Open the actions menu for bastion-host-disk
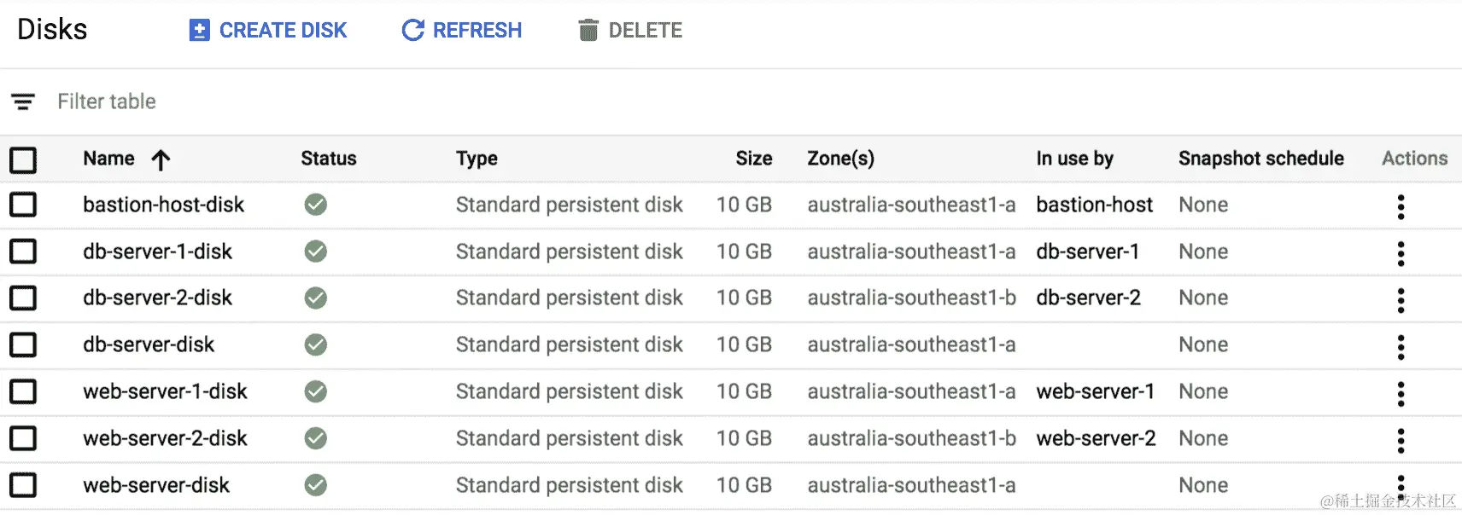Screen dimensions: 1462x515 [1401, 207]
